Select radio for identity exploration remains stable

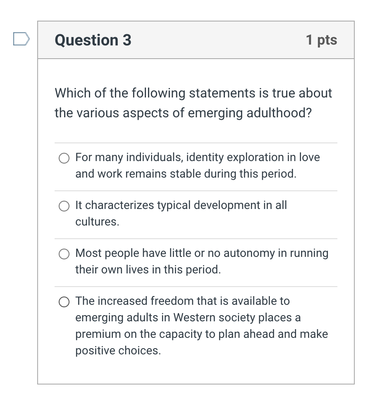pyautogui.click(x=64, y=158)
